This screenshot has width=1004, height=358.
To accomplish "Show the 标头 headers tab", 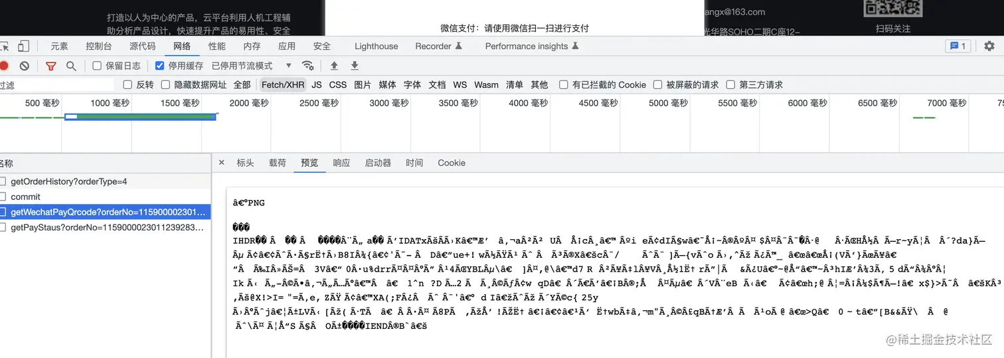I will (245, 163).
